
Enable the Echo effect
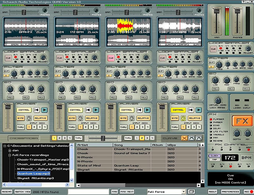coord(210,125)
